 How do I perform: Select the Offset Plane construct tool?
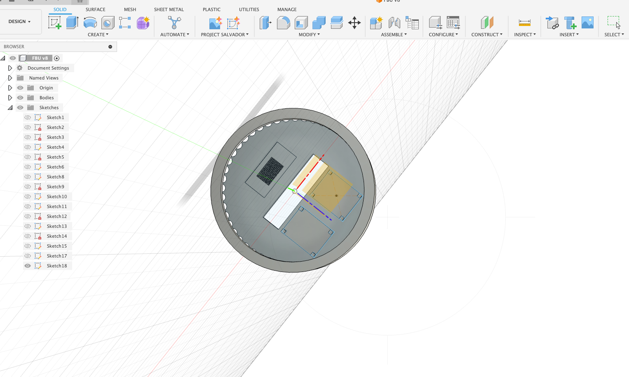(x=487, y=23)
